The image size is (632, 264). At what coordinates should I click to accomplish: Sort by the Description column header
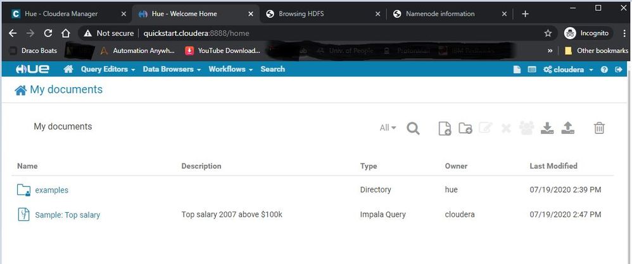[x=201, y=166]
